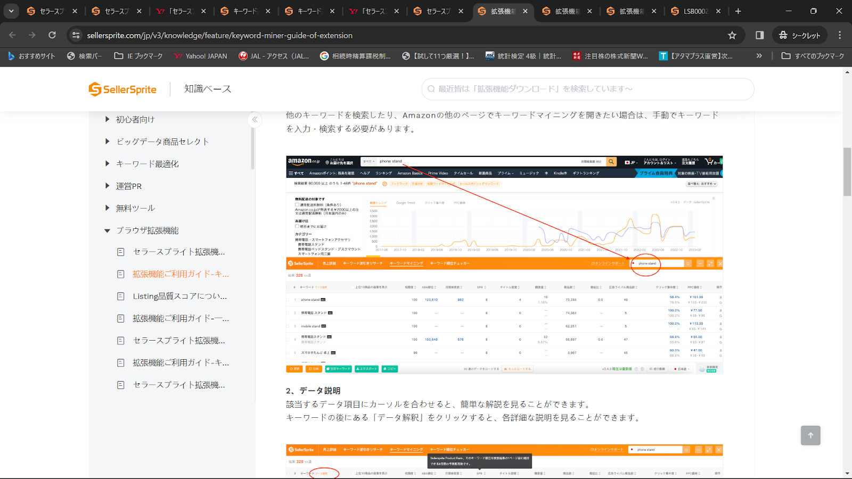Click the SellerSprite logo
The height and width of the screenshot is (479, 852).
pos(122,89)
